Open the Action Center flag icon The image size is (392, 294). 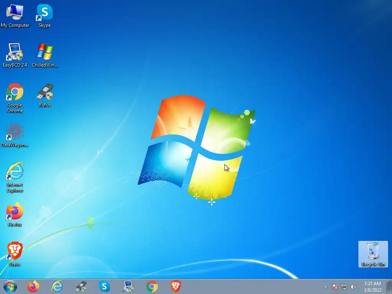pos(335,287)
